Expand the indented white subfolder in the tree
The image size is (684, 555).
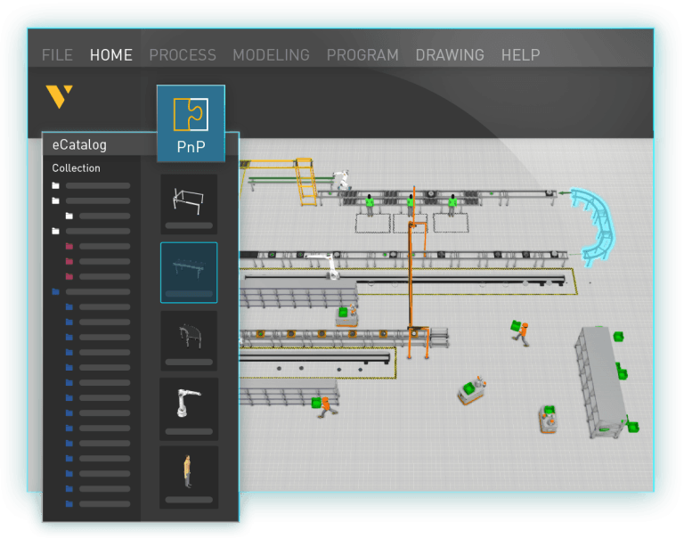tap(69, 216)
